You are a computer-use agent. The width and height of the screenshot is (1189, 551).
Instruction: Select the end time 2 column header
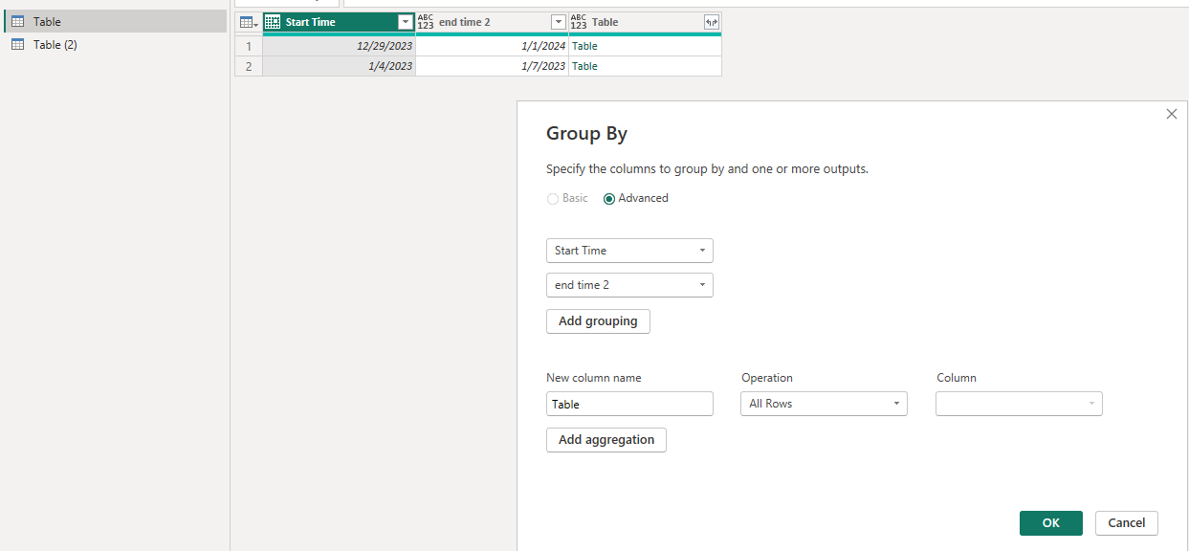click(493, 22)
